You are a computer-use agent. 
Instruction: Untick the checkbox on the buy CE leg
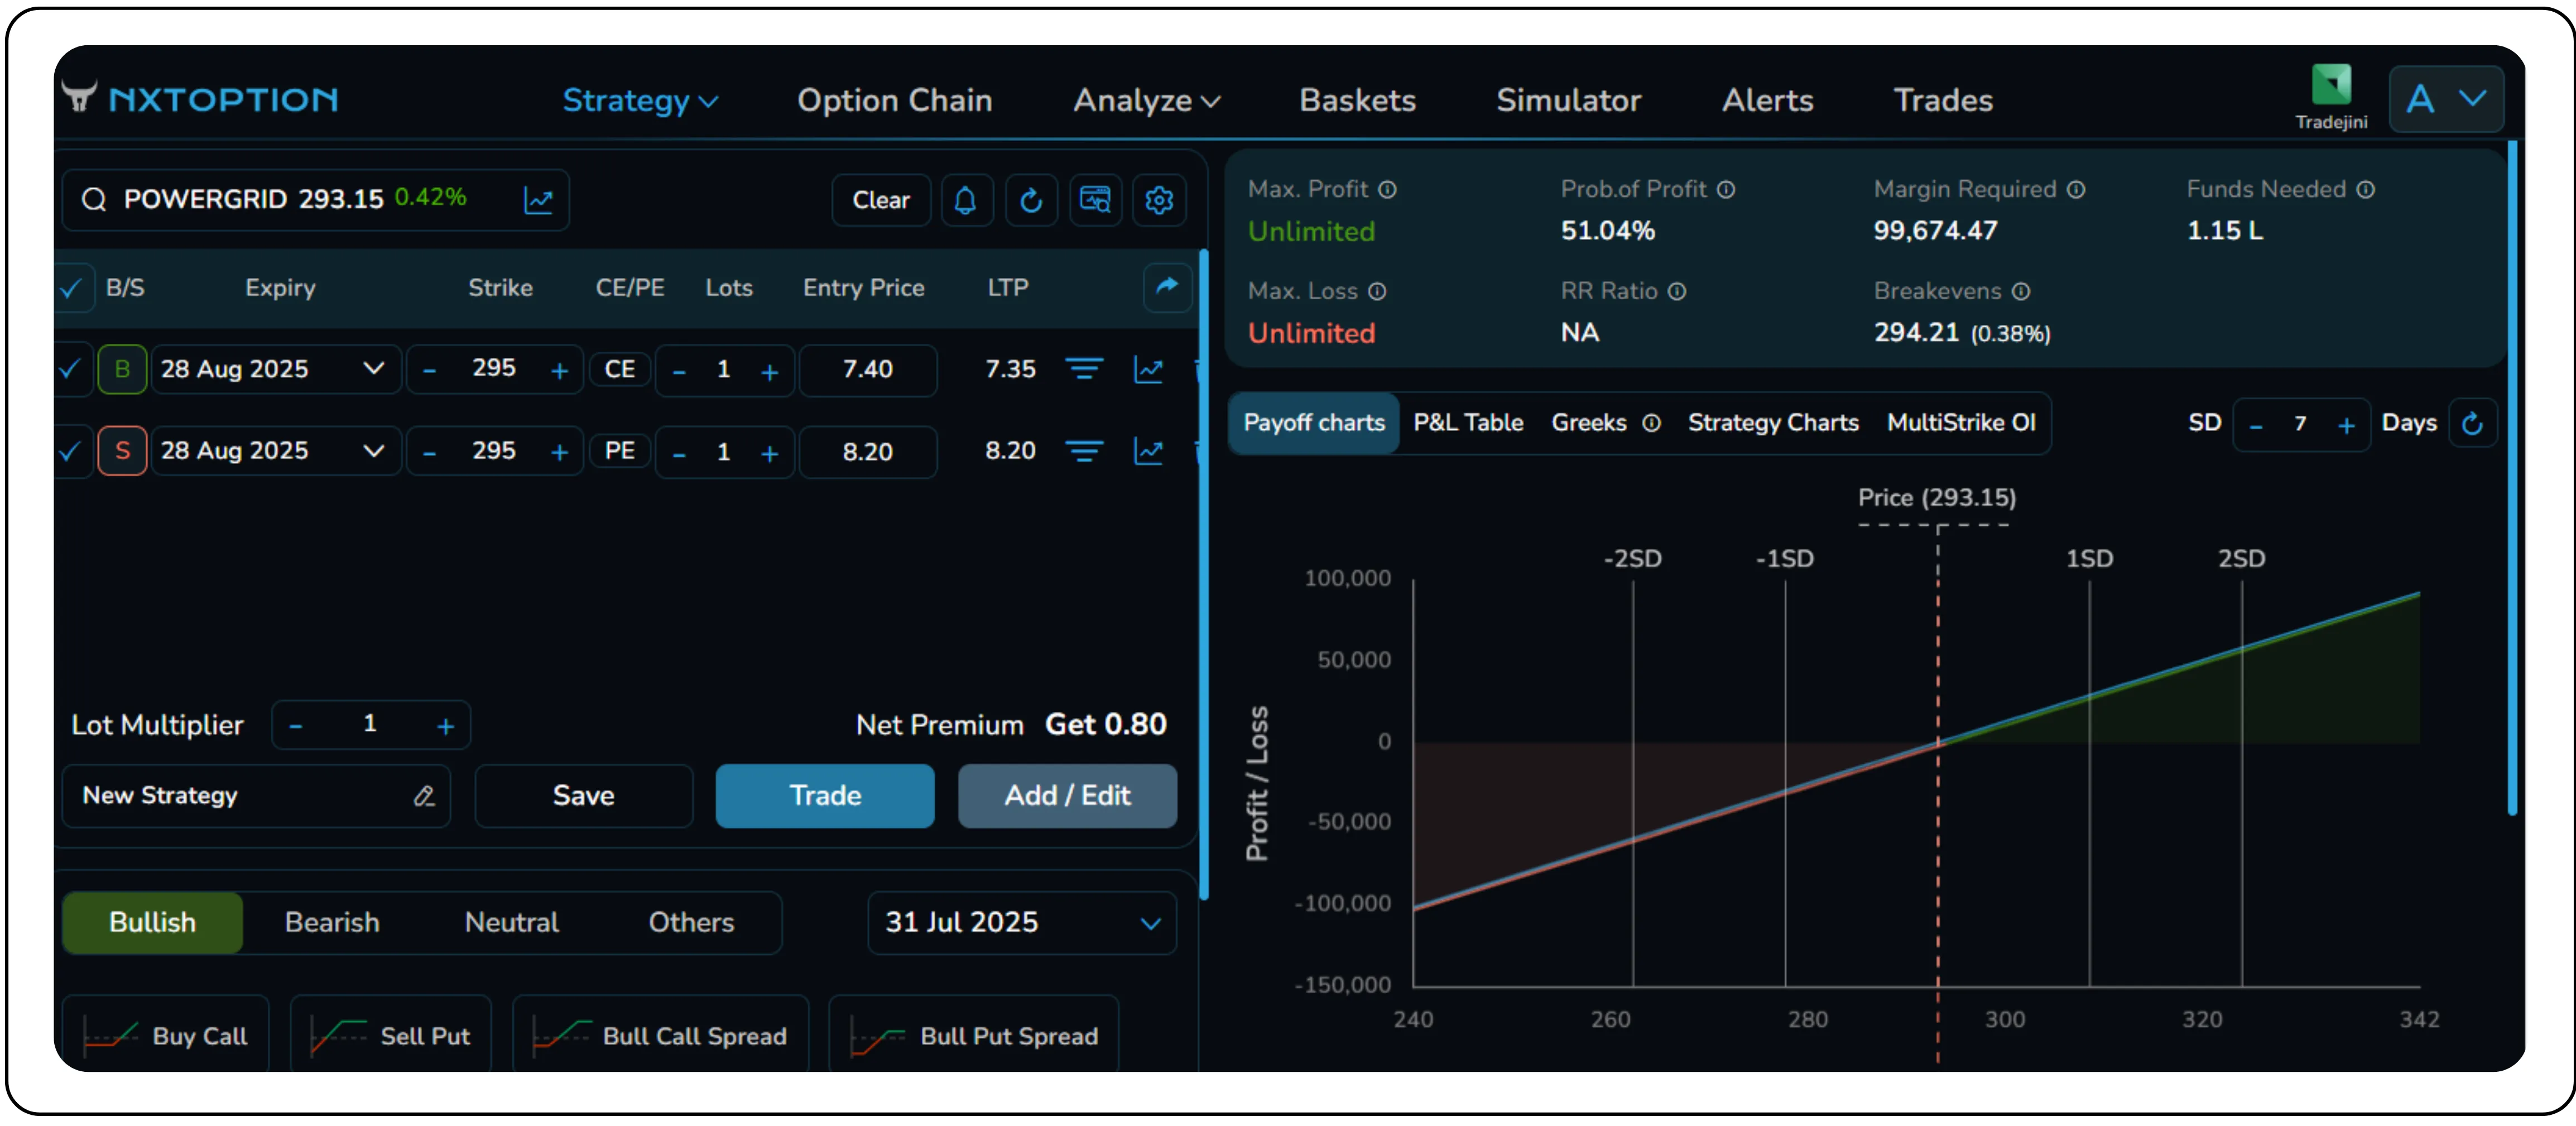click(70, 369)
